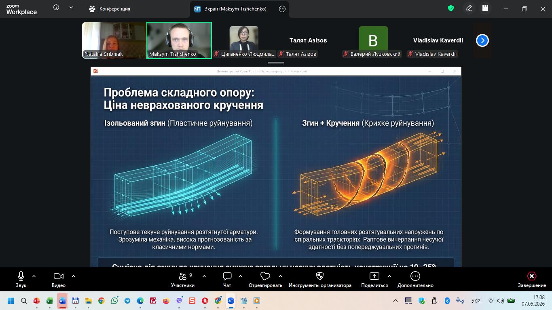
Task: Toggle the camera Видео button
Action: 59,279
